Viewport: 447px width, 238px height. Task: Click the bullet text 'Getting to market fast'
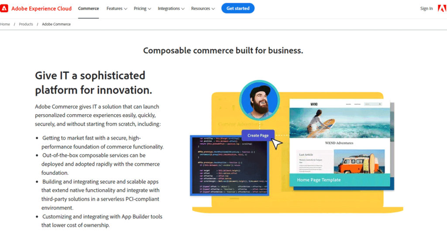[102, 143]
